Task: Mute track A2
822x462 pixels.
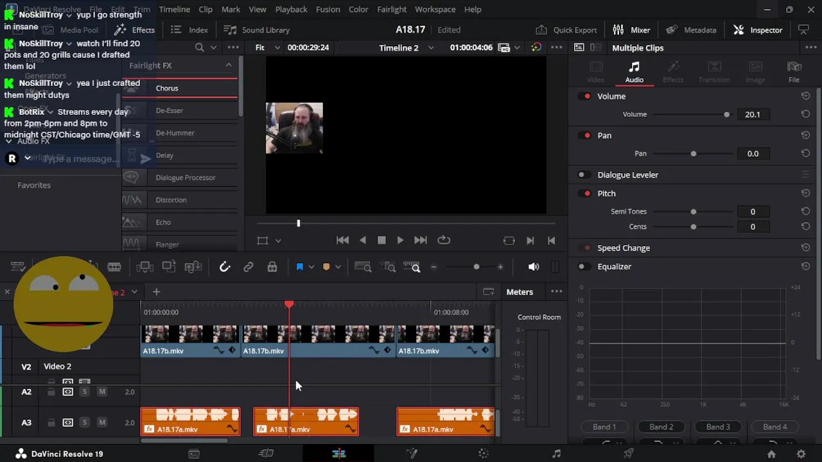Action: point(101,391)
